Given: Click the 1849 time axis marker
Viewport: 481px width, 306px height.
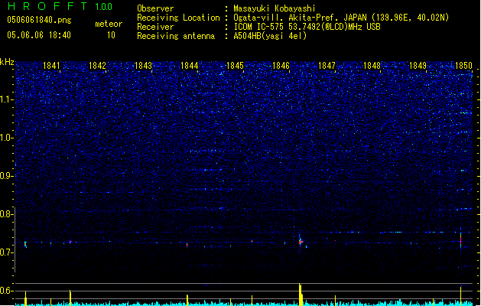Looking at the screenshot, I should [418, 66].
